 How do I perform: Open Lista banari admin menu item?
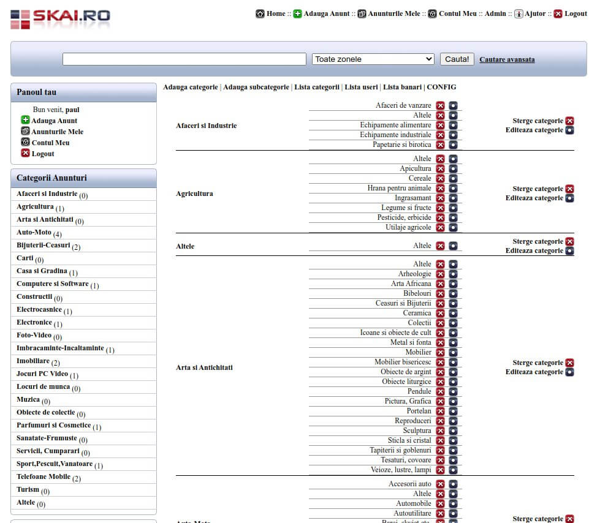(402, 87)
